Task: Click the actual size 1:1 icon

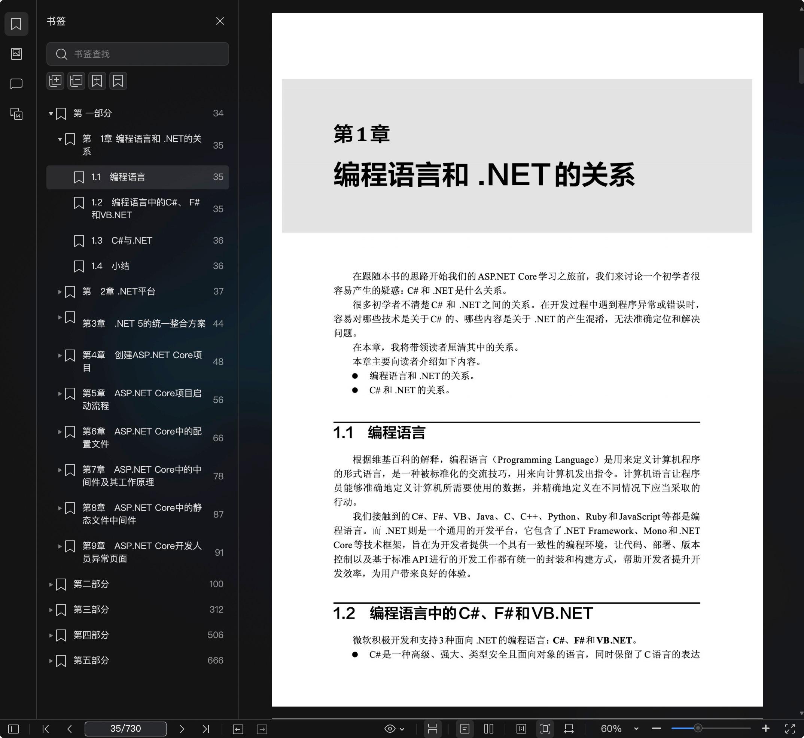Action: coord(521,729)
